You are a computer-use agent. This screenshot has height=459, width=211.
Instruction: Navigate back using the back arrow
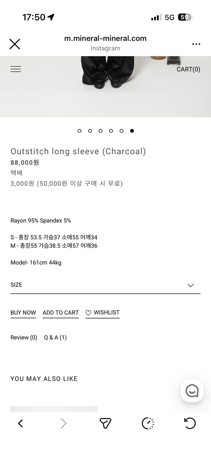pos(20,424)
